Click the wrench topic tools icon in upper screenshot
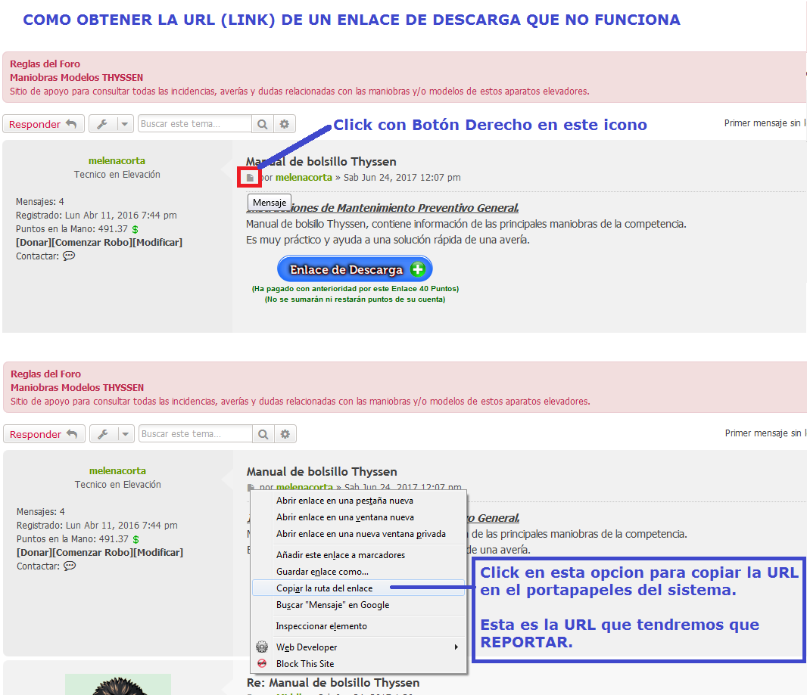 (102, 124)
